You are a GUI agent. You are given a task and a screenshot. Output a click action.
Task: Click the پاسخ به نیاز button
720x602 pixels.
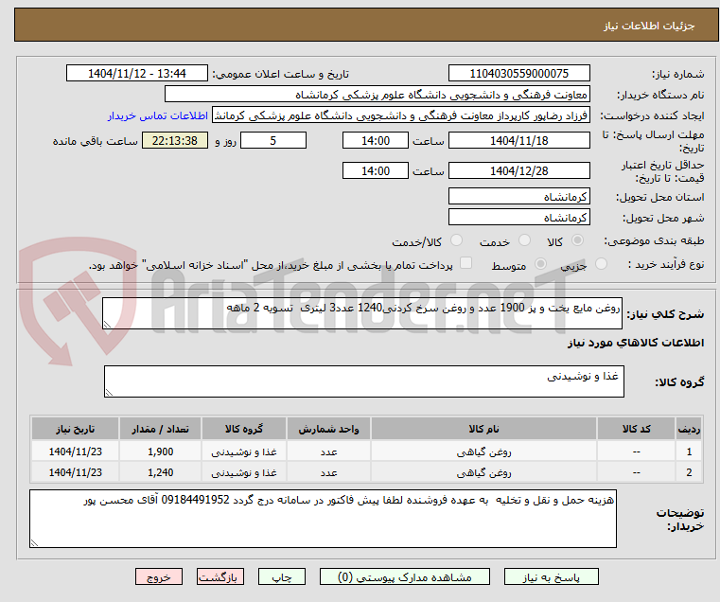click(x=551, y=576)
